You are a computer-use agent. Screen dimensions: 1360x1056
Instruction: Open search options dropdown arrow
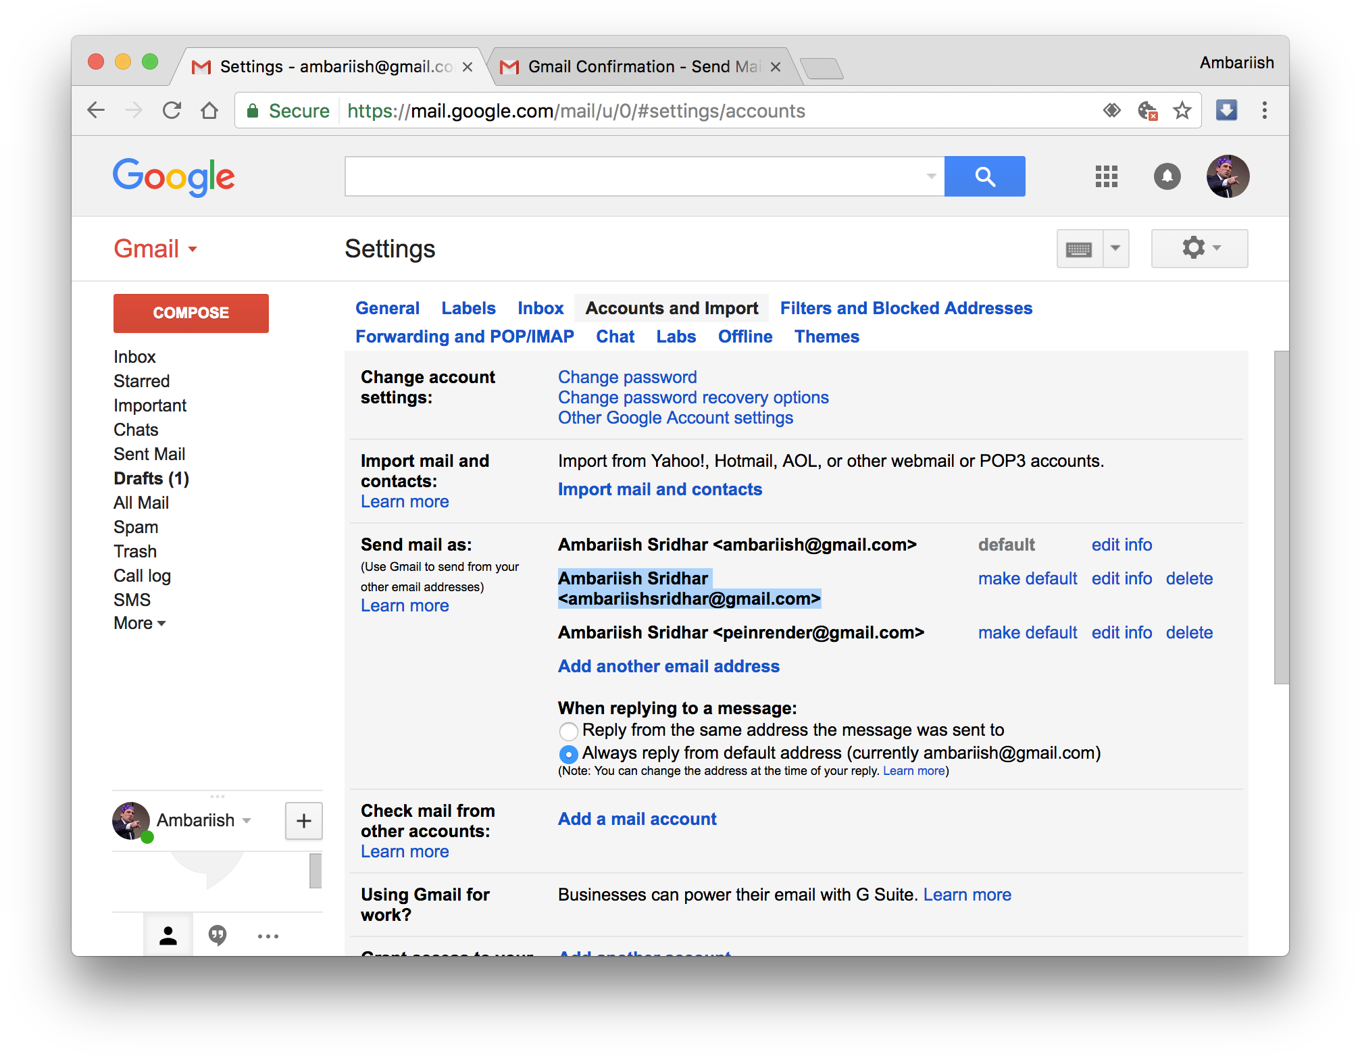point(931,176)
